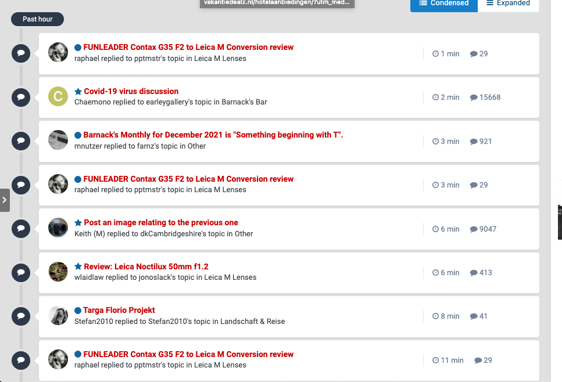562x382 pixels.
Task: Click Keith (M)'s camera lens avatar
Action: click(58, 228)
